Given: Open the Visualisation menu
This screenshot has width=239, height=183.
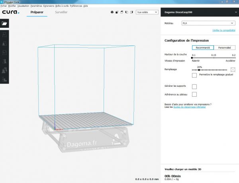Looking at the screenshot, I should pos(23,6).
